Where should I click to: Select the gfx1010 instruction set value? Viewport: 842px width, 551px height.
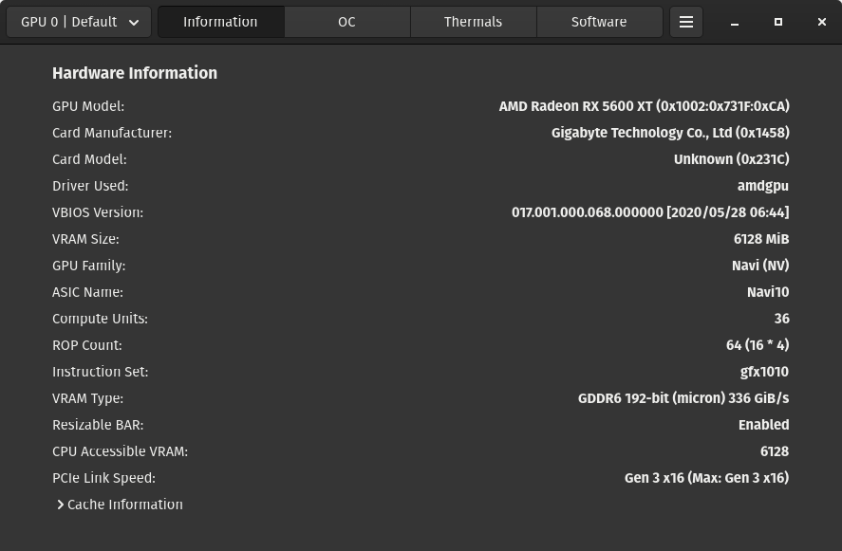click(764, 372)
